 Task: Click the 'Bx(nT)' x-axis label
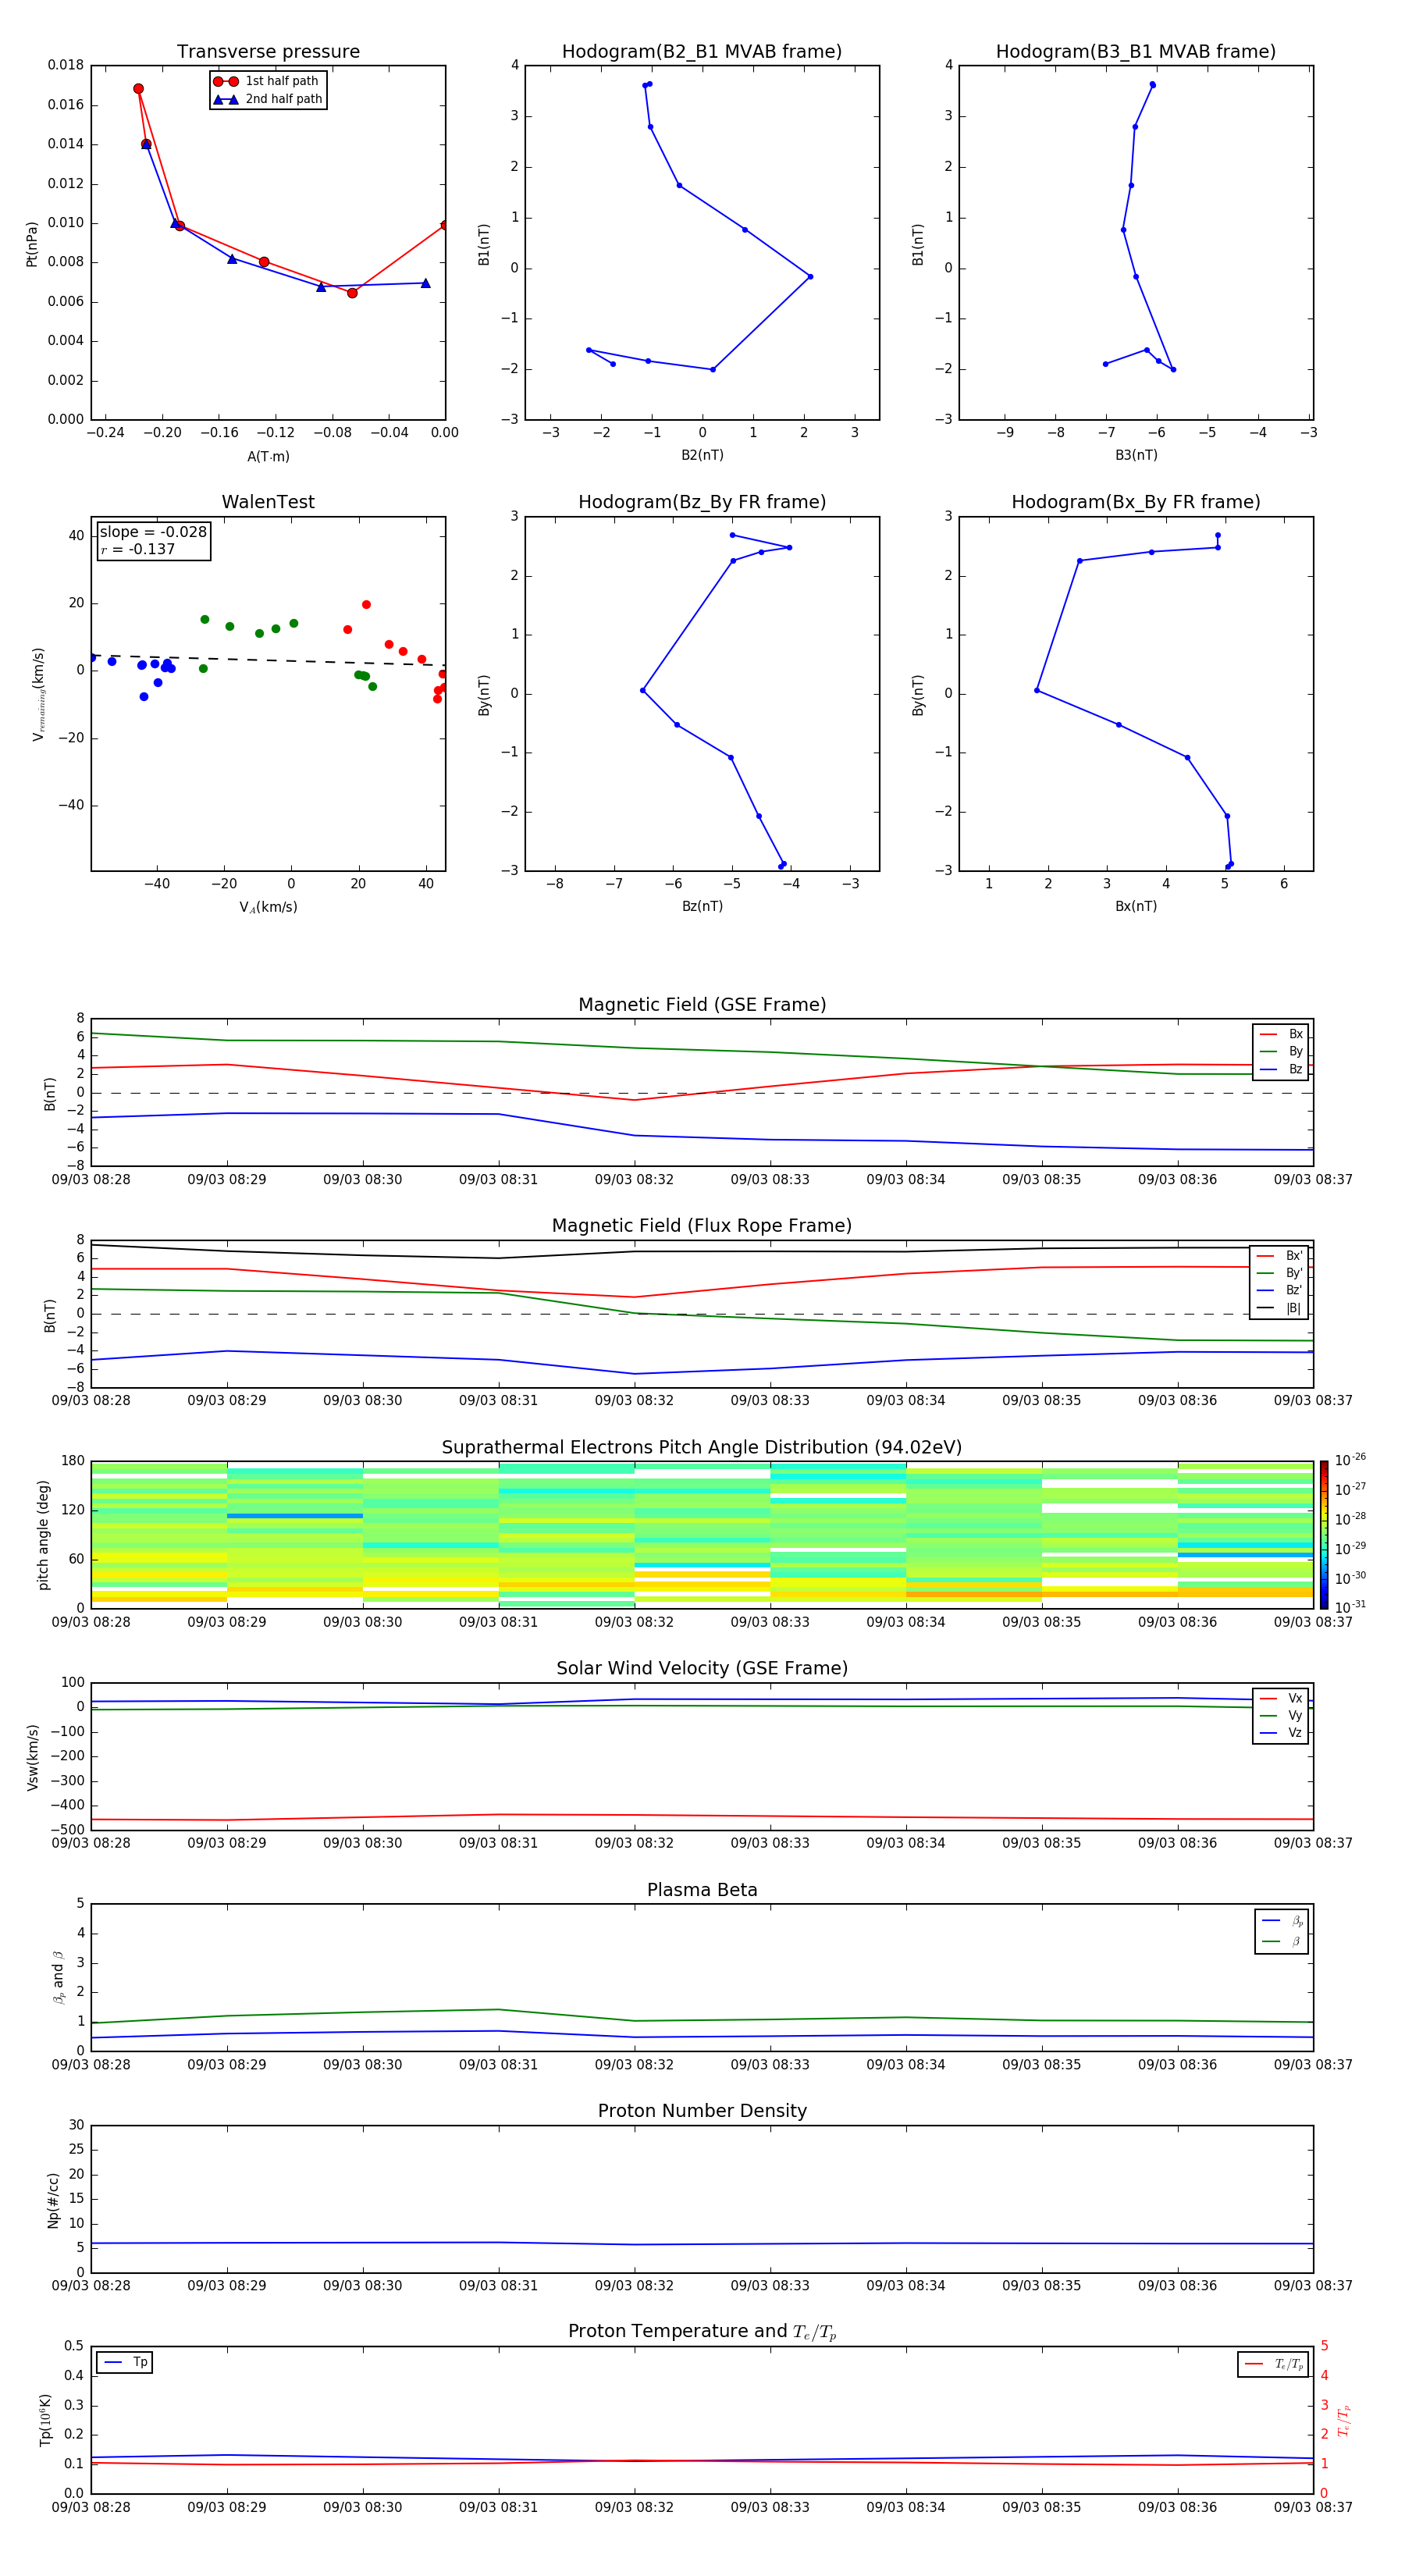pos(1136,906)
